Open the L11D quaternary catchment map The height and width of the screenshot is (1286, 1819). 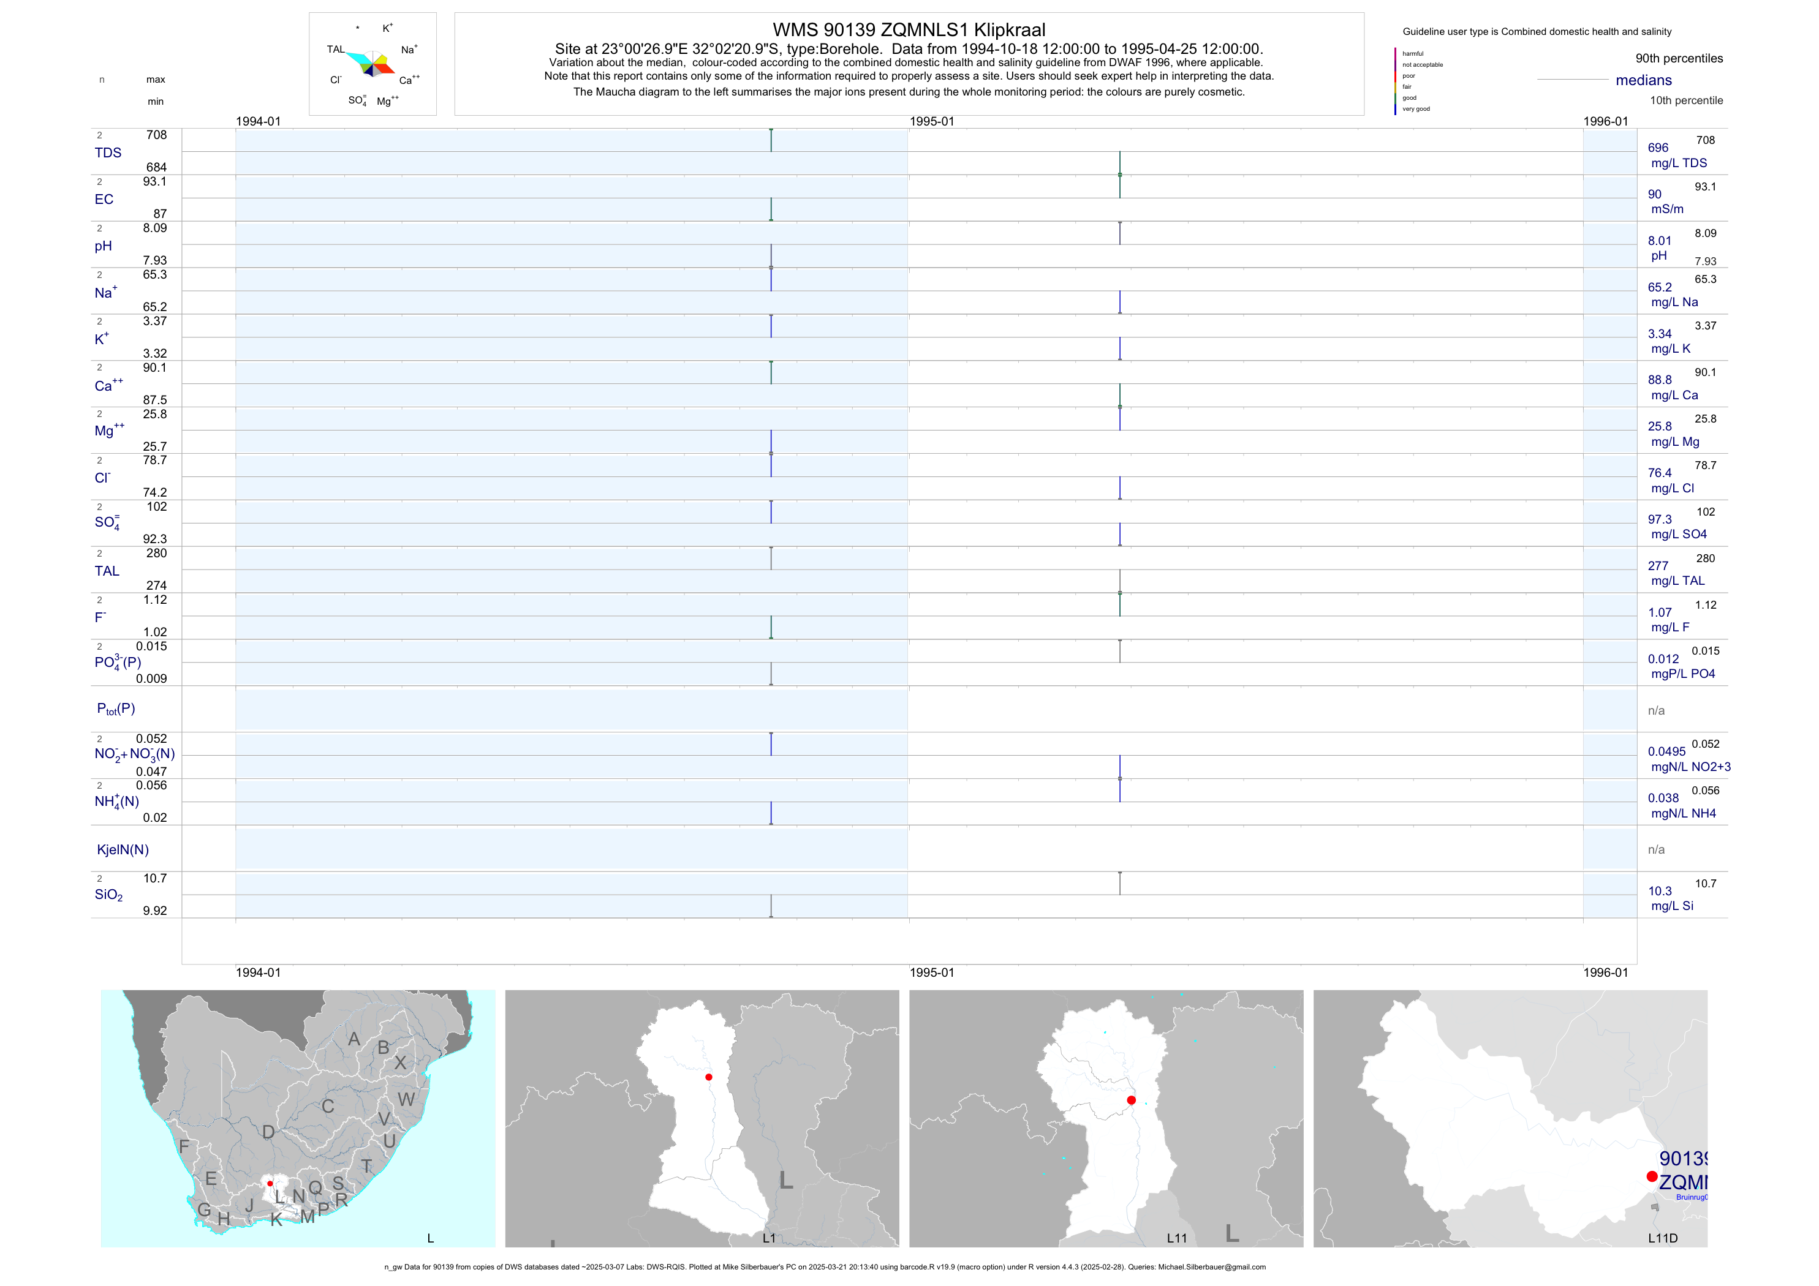pyautogui.click(x=1510, y=1118)
